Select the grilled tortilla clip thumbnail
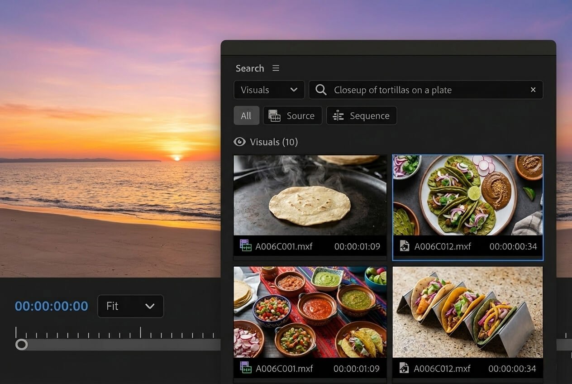Screen dimensions: 572x384 pos(310,195)
